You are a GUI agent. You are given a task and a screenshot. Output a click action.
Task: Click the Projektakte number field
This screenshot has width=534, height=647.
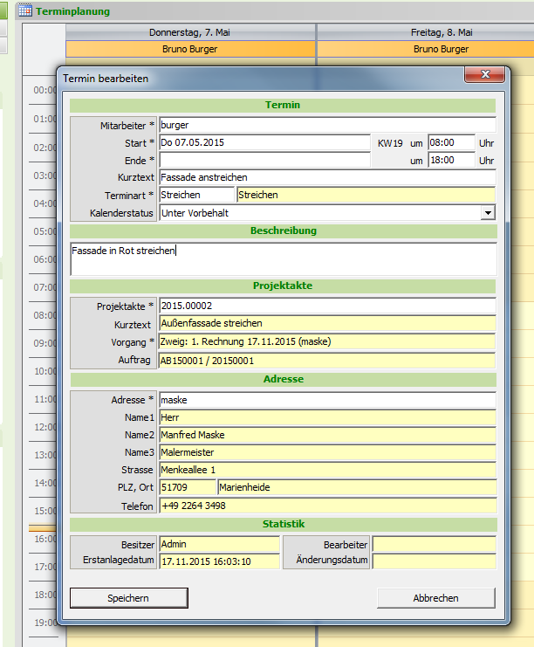327,306
